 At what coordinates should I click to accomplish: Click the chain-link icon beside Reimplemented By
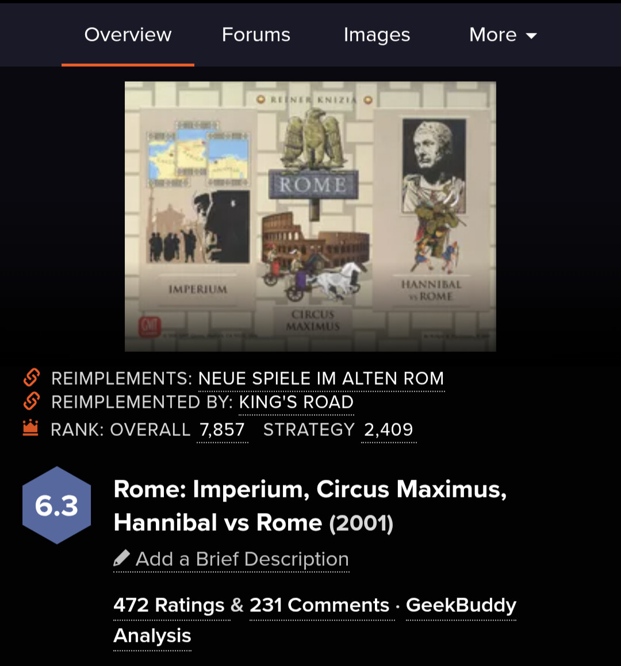tap(32, 401)
